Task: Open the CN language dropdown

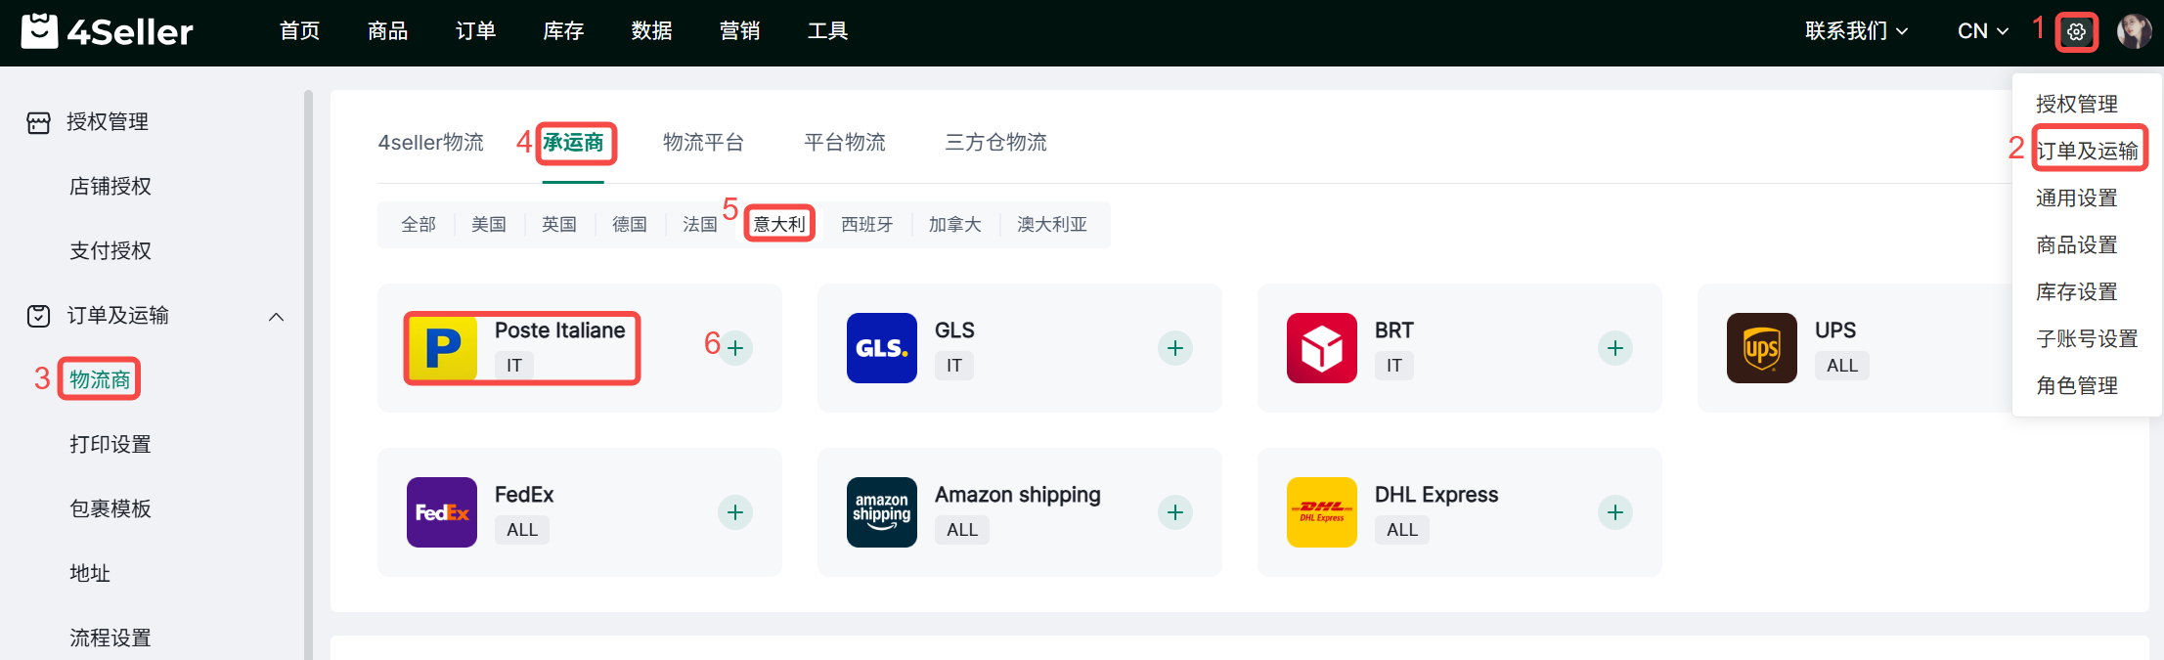Action: click(1982, 31)
